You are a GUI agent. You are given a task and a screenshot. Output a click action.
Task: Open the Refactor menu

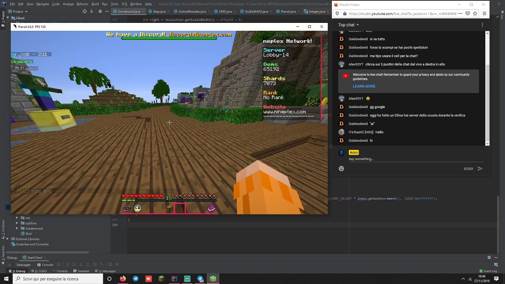tap(82, 4)
